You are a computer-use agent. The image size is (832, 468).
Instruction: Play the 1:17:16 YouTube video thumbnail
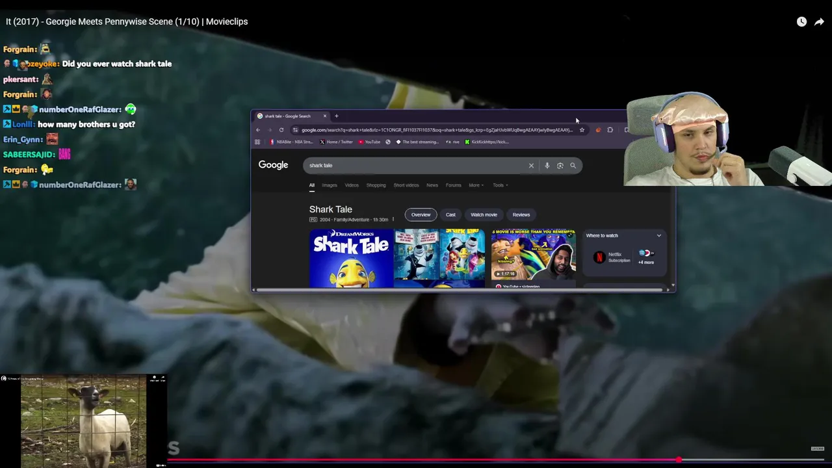534,254
